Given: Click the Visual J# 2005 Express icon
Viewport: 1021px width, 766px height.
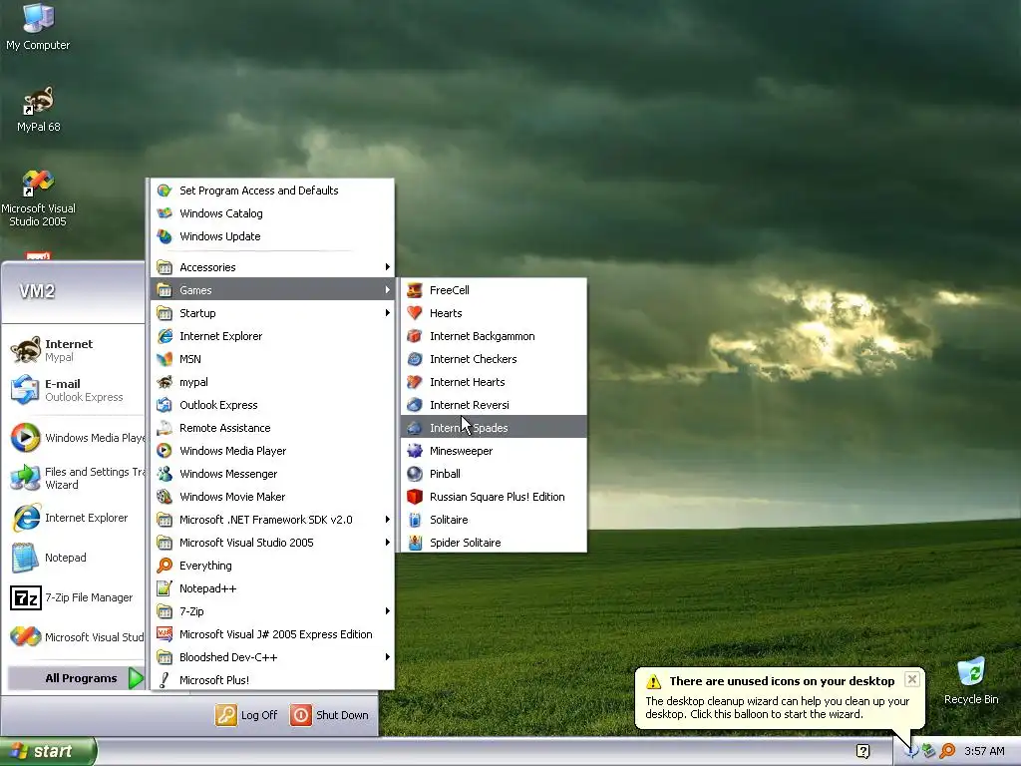Looking at the screenshot, I should 165,634.
